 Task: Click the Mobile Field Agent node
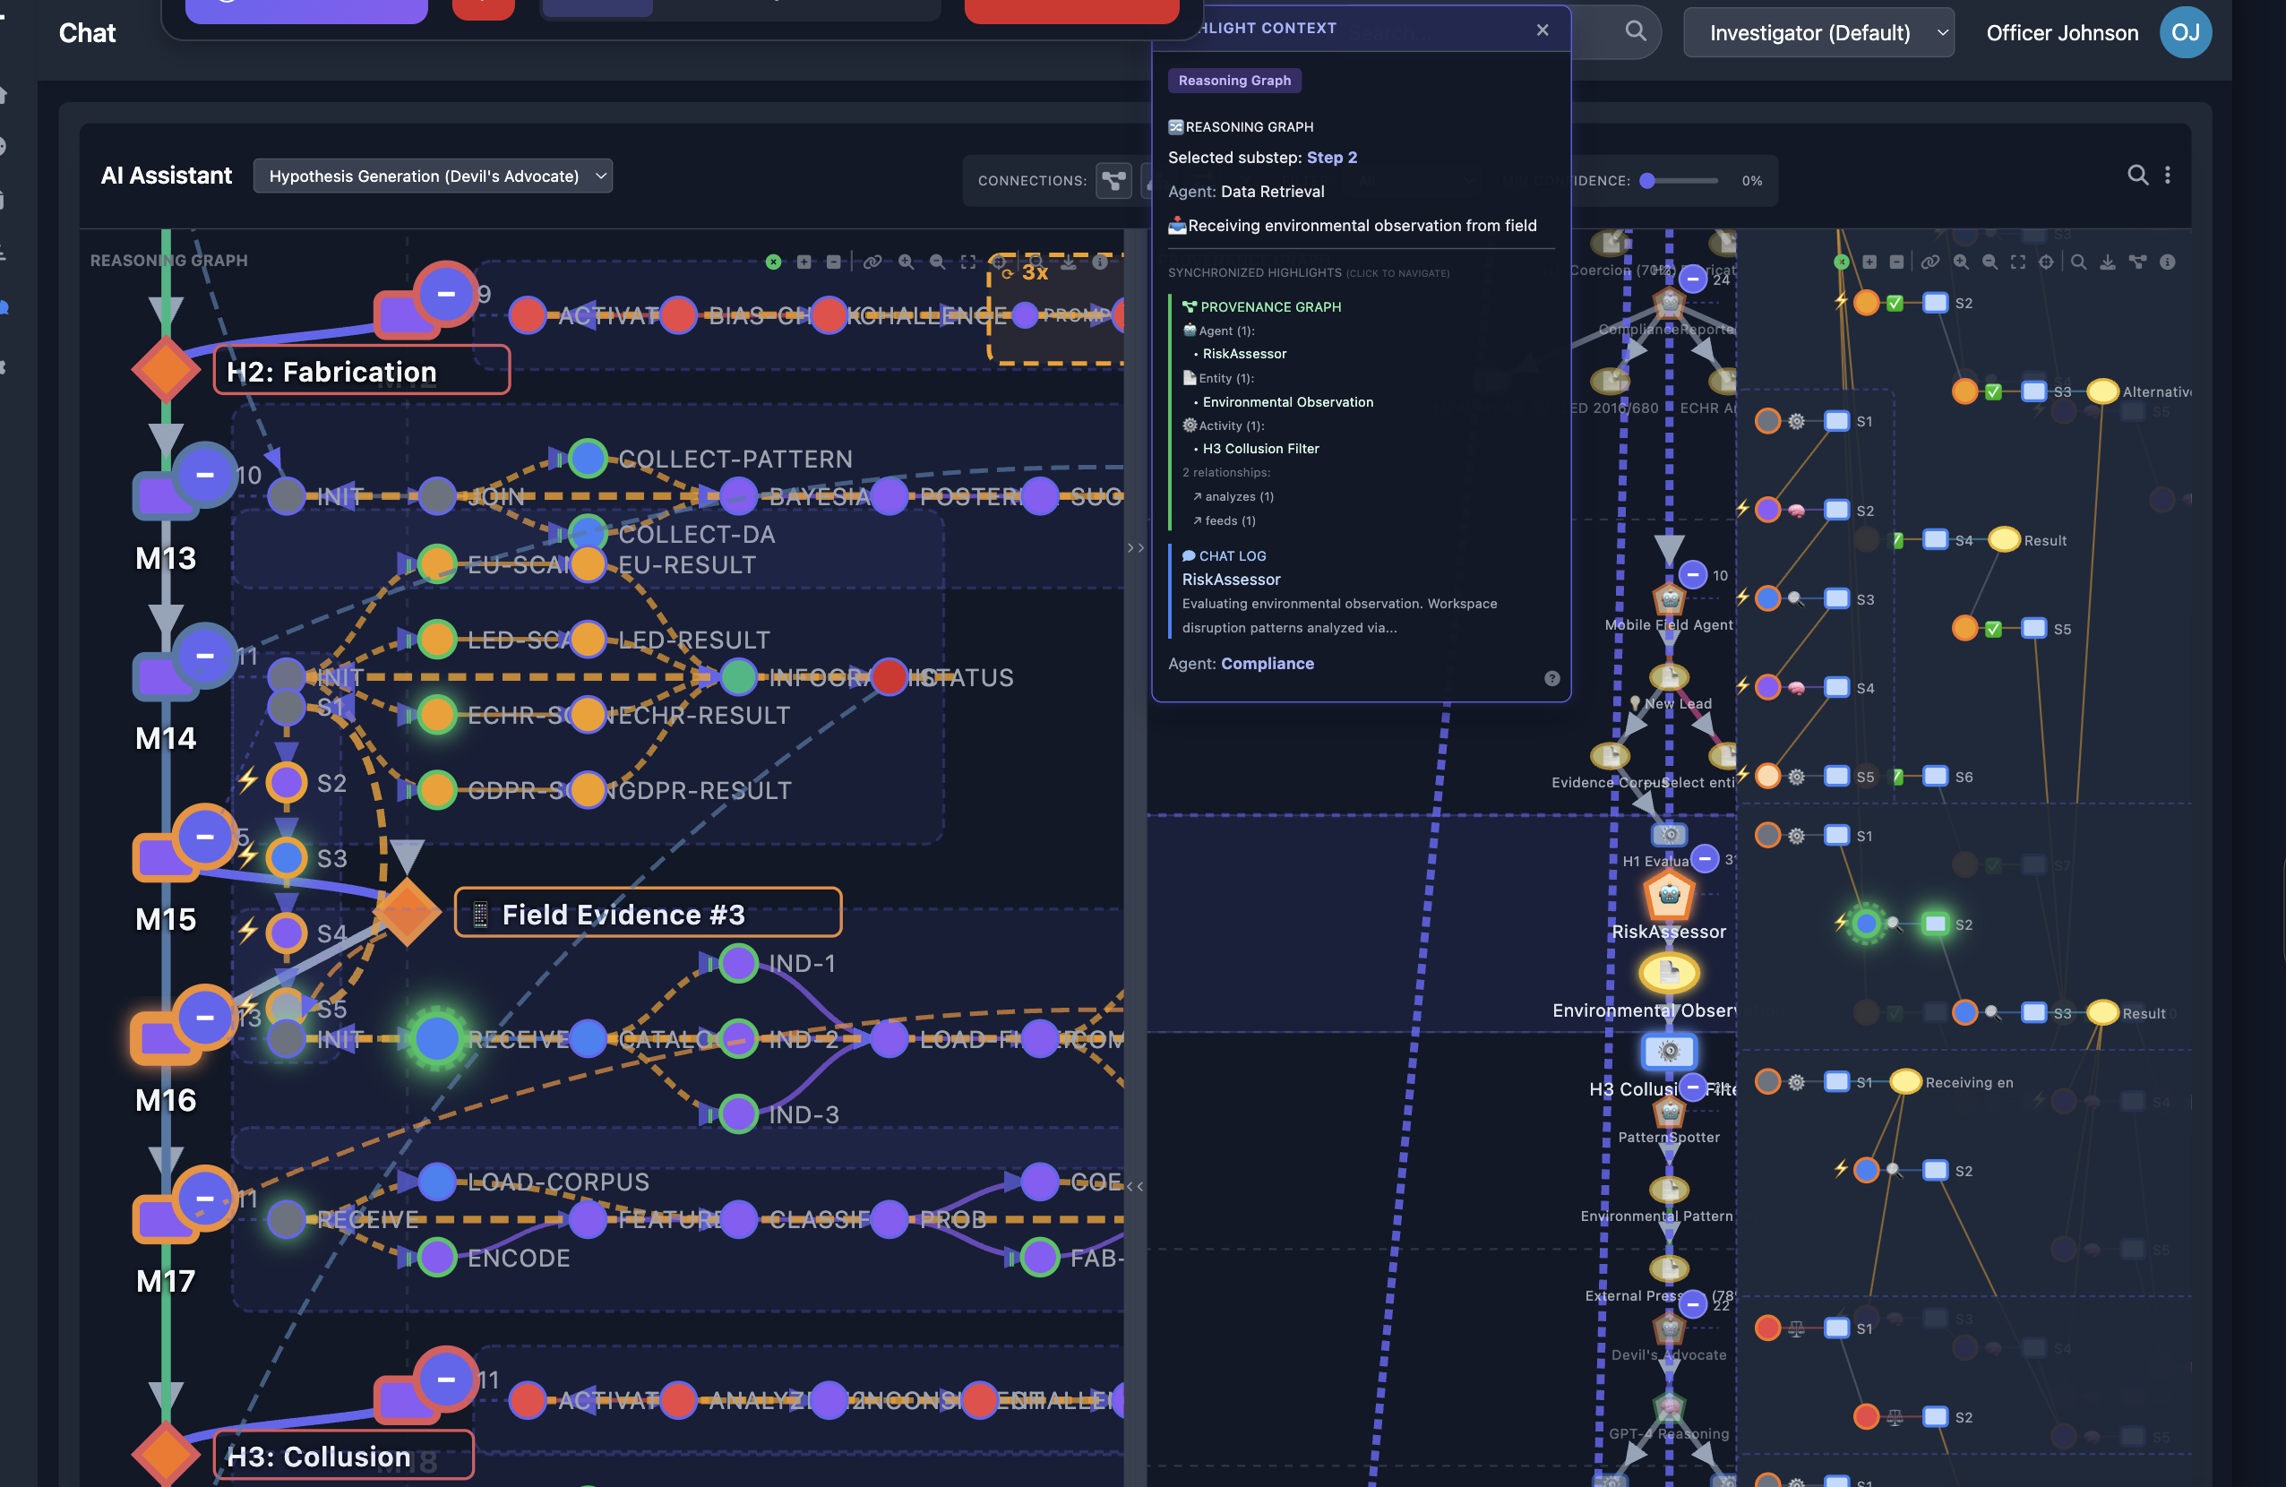(x=1669, y=599)
